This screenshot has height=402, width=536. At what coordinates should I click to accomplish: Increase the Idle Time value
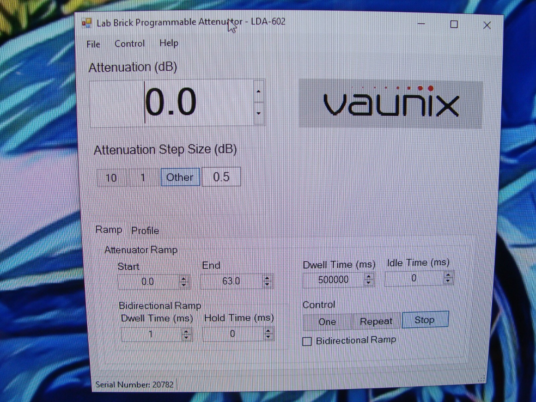point(448,275)
